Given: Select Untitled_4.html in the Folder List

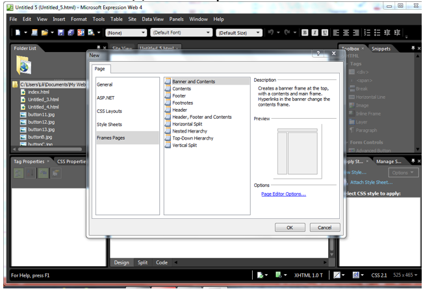Looking at the screenshot, I should tap(43, 107).
